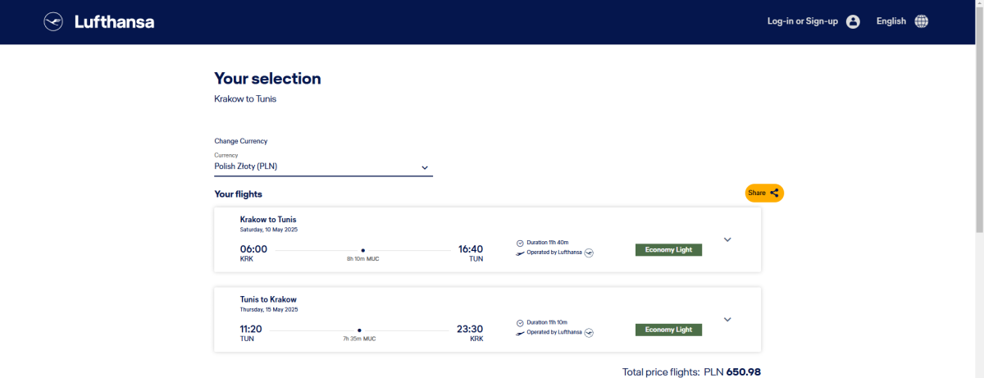Expand the Tunis to Krakow flight details
The width and height of the screenshot is (984, 378).
727,320
